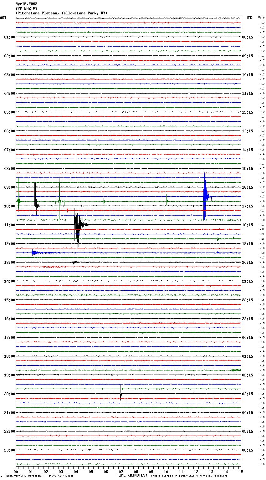Click the minute tick label 04 on the bottom axis

(76, 472)
